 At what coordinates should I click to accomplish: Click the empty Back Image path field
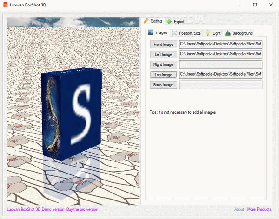tap(220, 85)
